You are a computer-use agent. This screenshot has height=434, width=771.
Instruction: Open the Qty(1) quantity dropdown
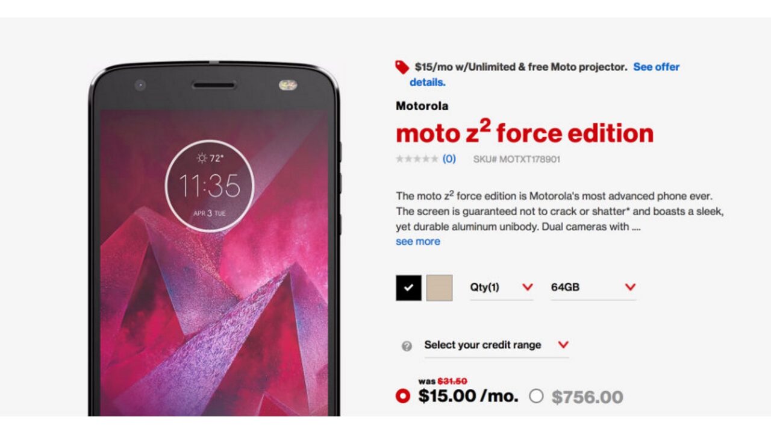tap(502, 288)
